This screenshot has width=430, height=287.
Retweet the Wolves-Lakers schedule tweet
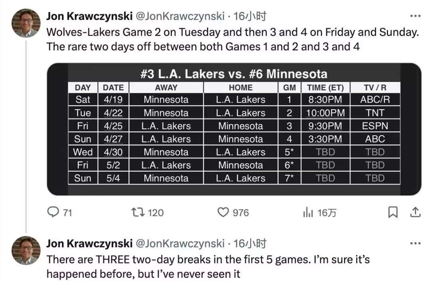coord(138,212)
